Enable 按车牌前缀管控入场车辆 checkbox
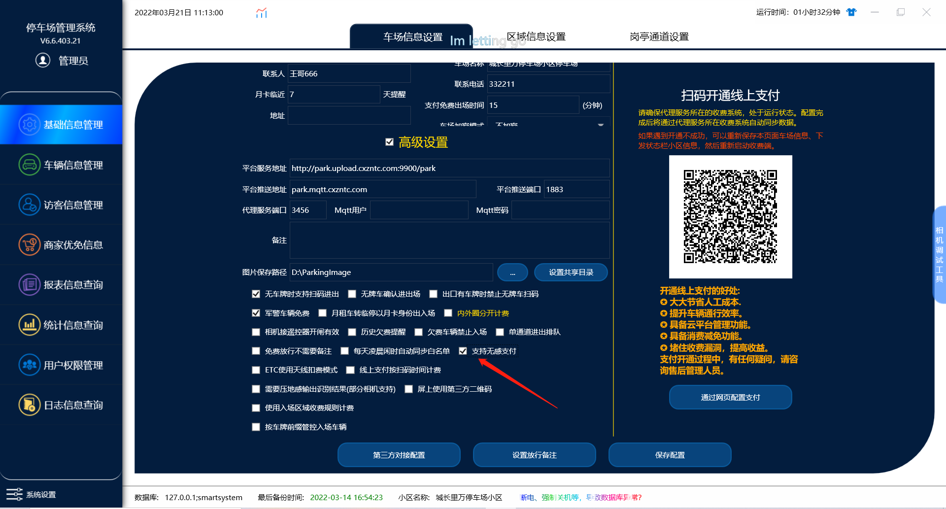Image resolution: width=946 pixels, height=509 pixels. click(256, 427)
